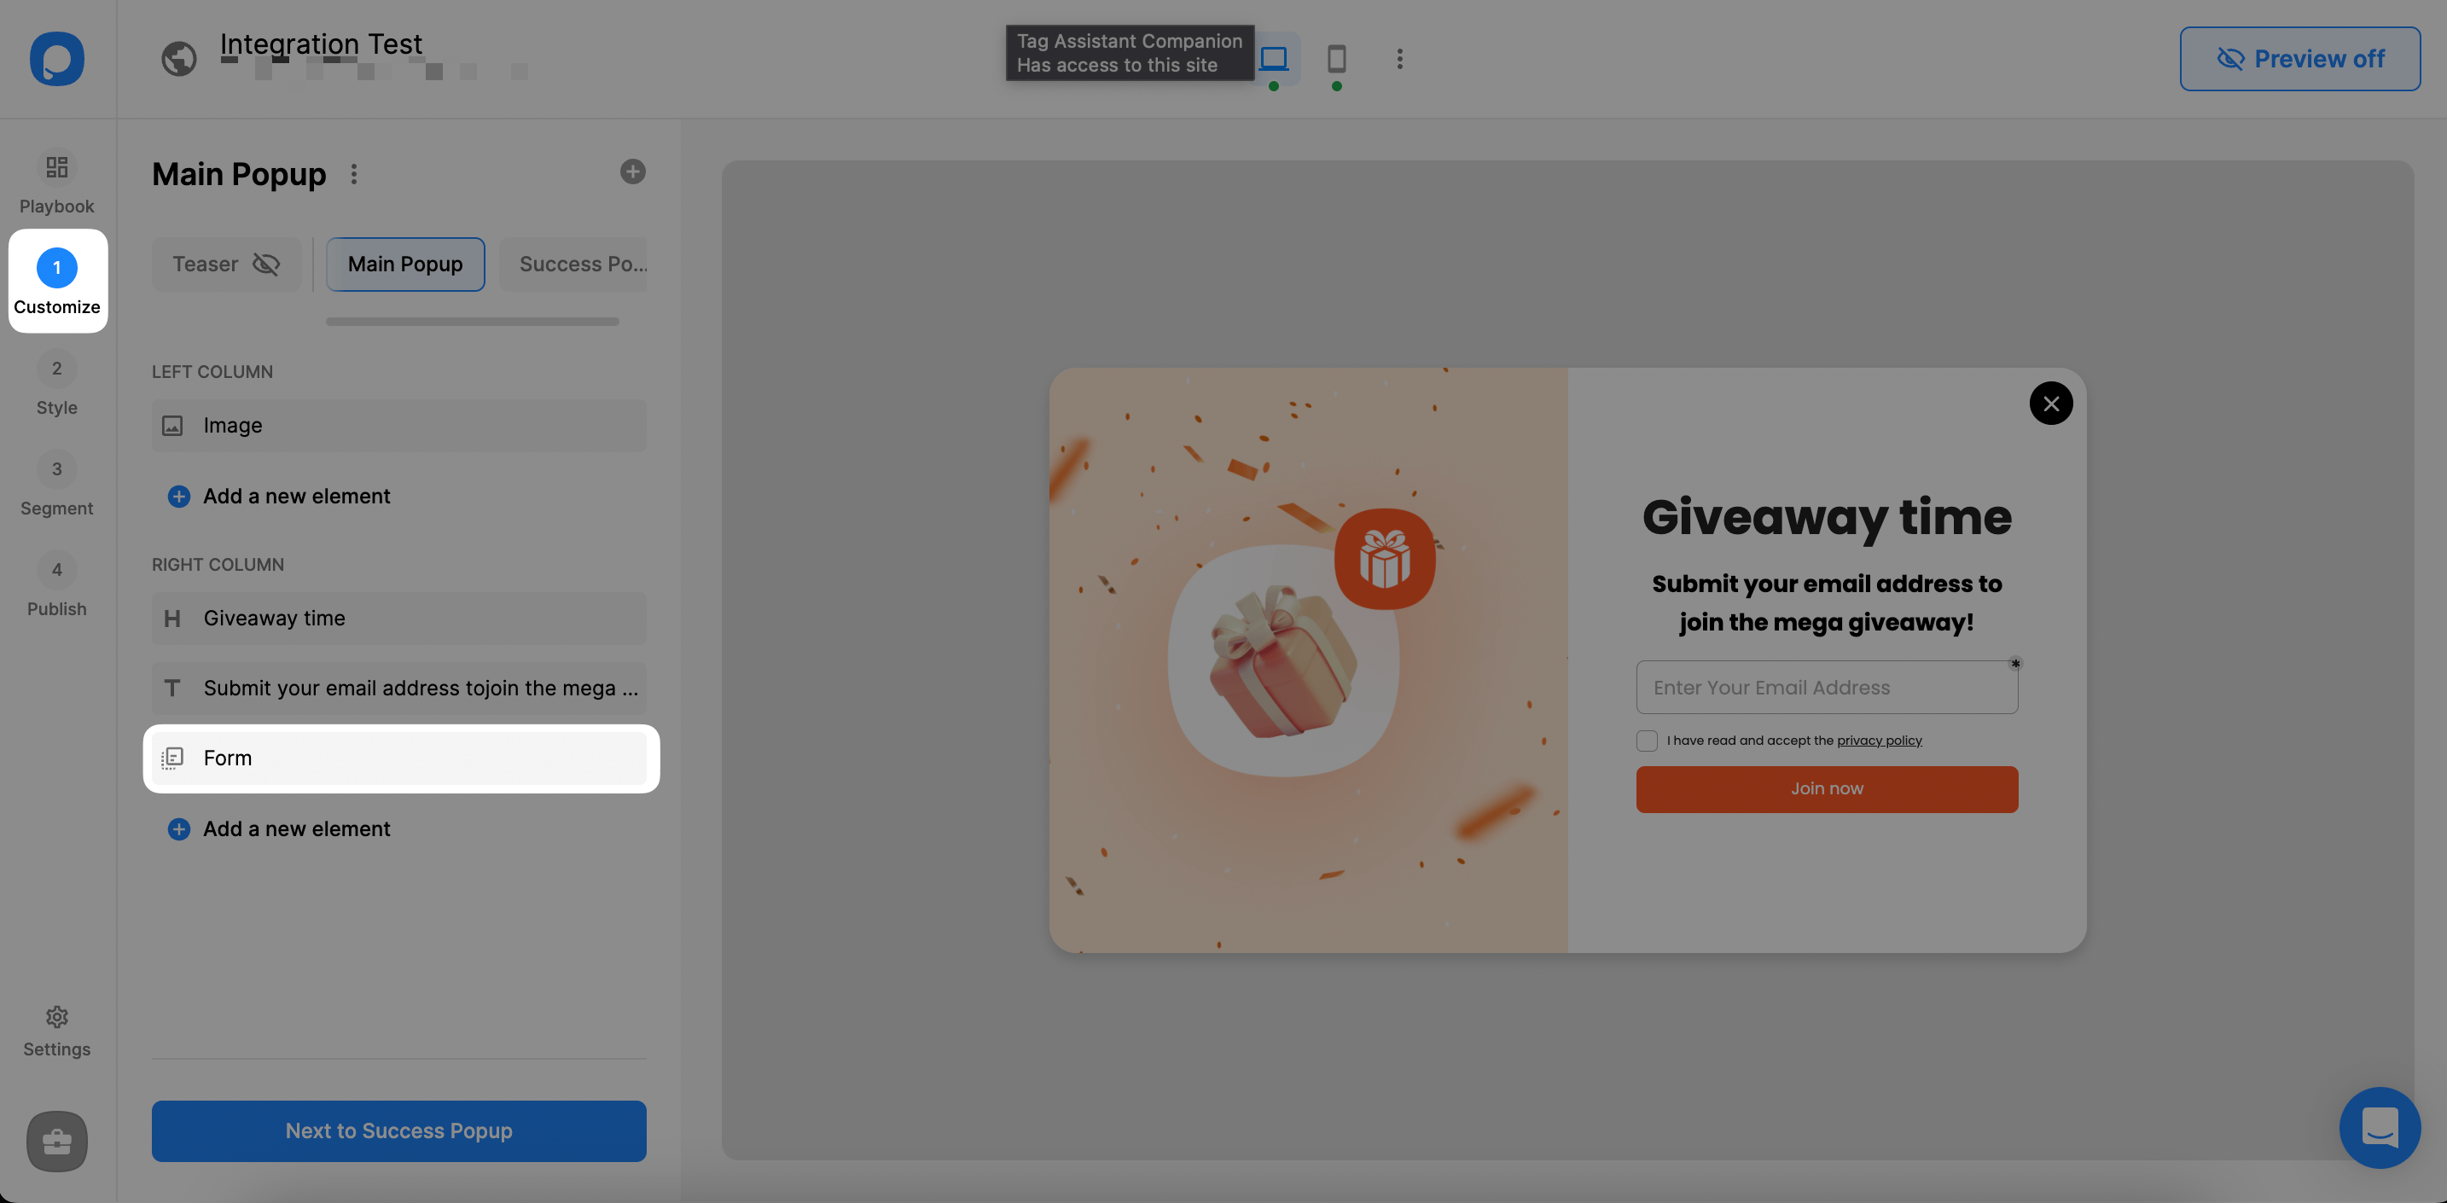Click the three-dot menu next to Main Popup
This screenshot has width=2447, height=1203.
[x=356, y=171]
